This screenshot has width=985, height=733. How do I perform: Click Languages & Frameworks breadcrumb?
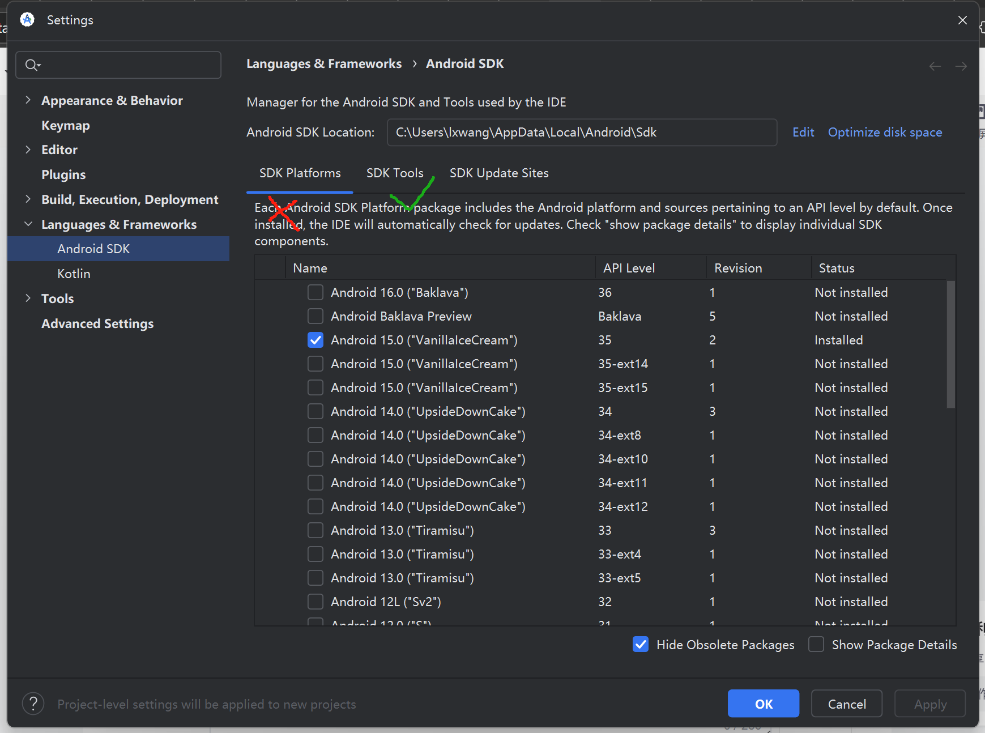[324, 63]
